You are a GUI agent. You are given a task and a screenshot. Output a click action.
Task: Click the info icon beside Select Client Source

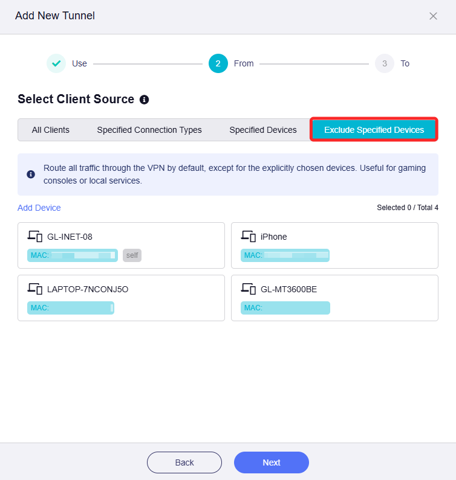tap(144, 100)
